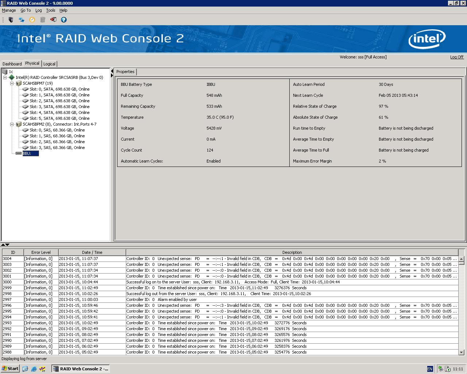Click the Windows Start button
The height and width of the screenshot is (374, 467).
10,369
